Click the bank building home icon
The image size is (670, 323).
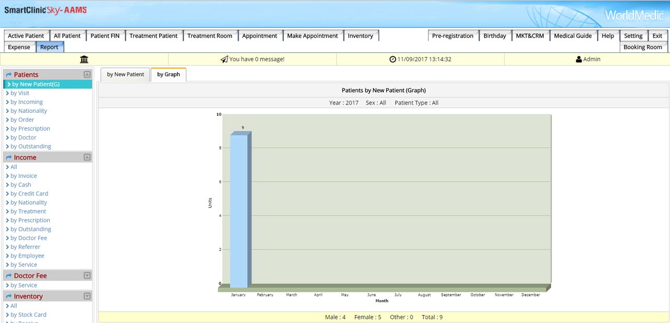tap(84, 60)
